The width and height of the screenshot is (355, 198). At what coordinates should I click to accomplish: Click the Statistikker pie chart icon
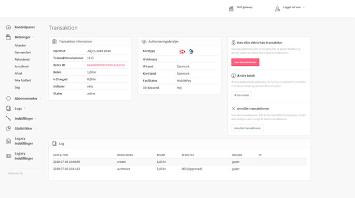click(8, 129)
